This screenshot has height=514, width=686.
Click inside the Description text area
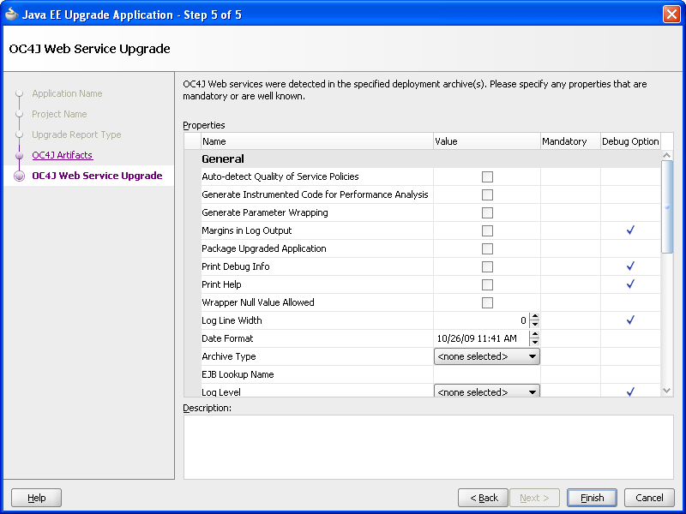pyautogui.click(x=428, y=446)
